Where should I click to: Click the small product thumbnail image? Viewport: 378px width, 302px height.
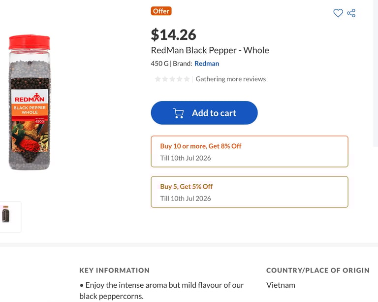[x=7, y=214]
